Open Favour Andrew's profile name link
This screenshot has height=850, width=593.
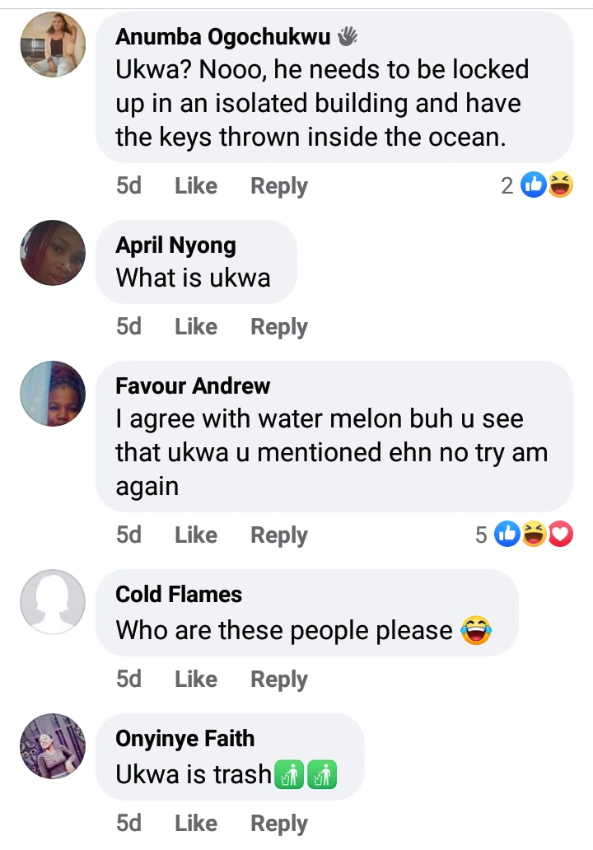coord(193,385)
